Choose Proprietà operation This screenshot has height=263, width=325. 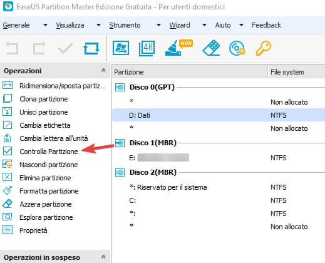(33, 230)
